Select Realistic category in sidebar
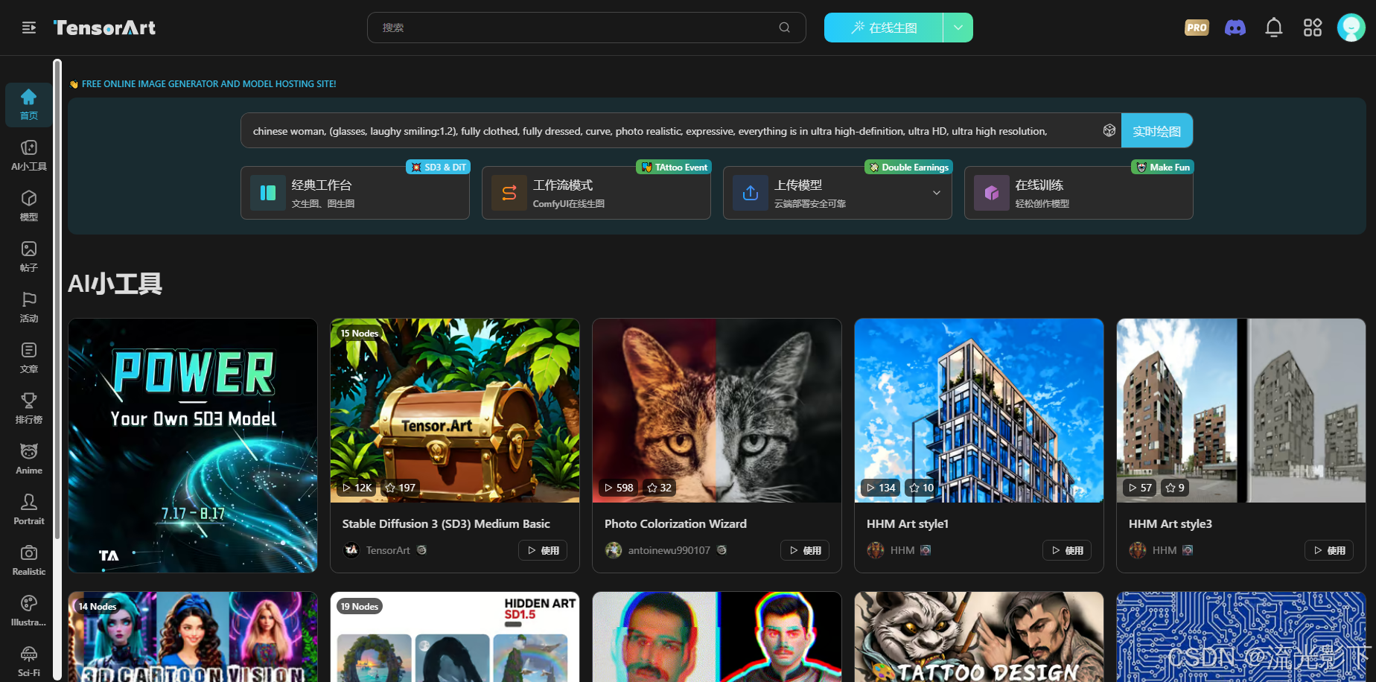The width and height of the screenshot is (1376, 682). (29, 560)
